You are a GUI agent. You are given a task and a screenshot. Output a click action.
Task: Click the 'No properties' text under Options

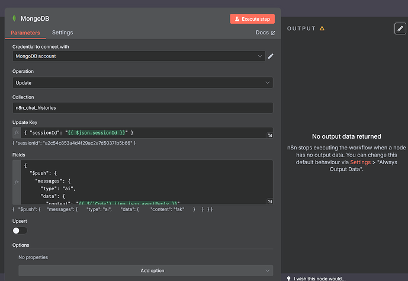(33, 257)
